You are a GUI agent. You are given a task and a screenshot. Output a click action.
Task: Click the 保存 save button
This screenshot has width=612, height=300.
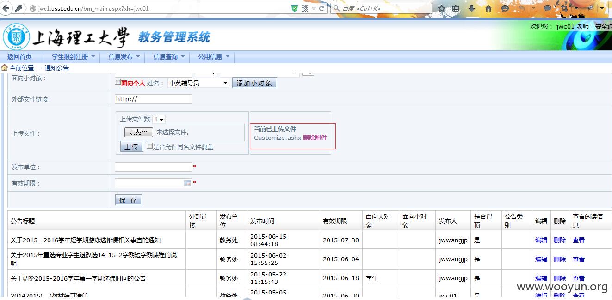pyautogui.click(x=128, y=200)
